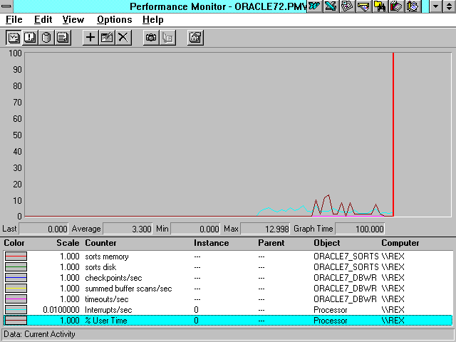Screen dimensions: 456x342
Task: Switch to the Alert view
Action: (30, 38)
